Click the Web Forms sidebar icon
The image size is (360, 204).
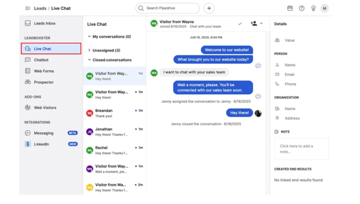(x=28, y=71)
